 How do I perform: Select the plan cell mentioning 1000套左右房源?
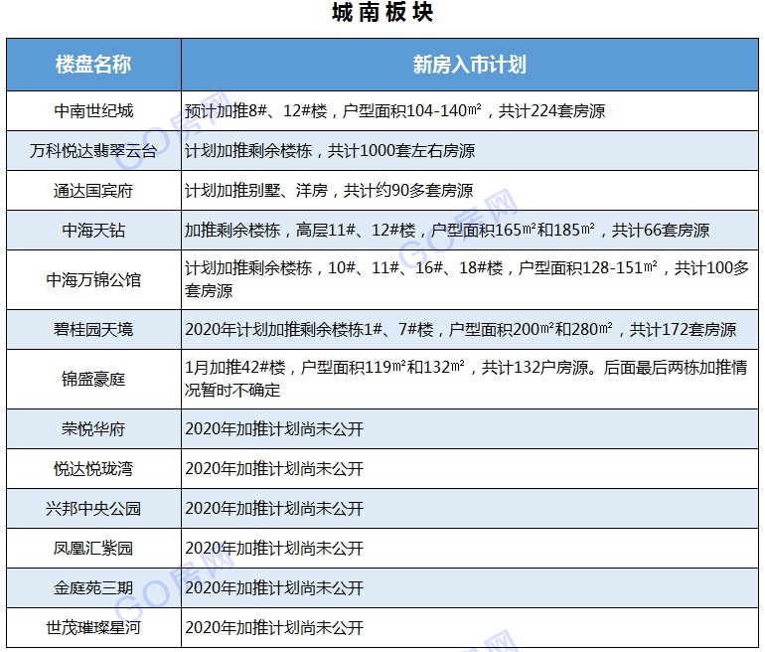[x=330, y=151]
